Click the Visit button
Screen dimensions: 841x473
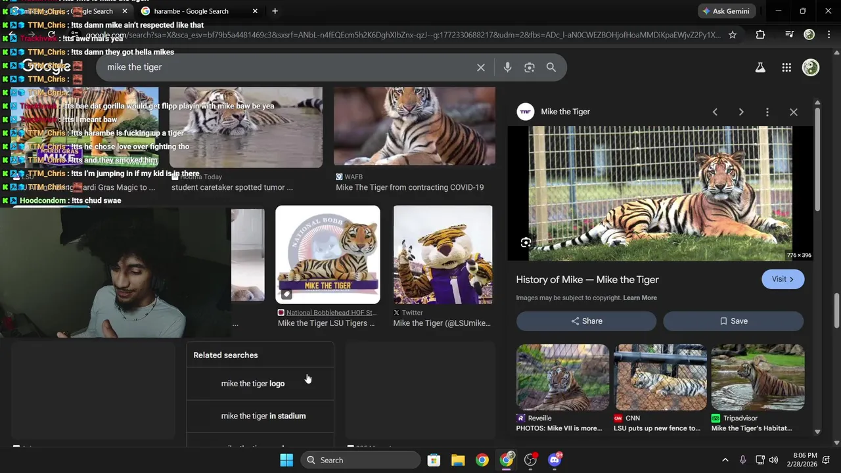click(783, 279)
